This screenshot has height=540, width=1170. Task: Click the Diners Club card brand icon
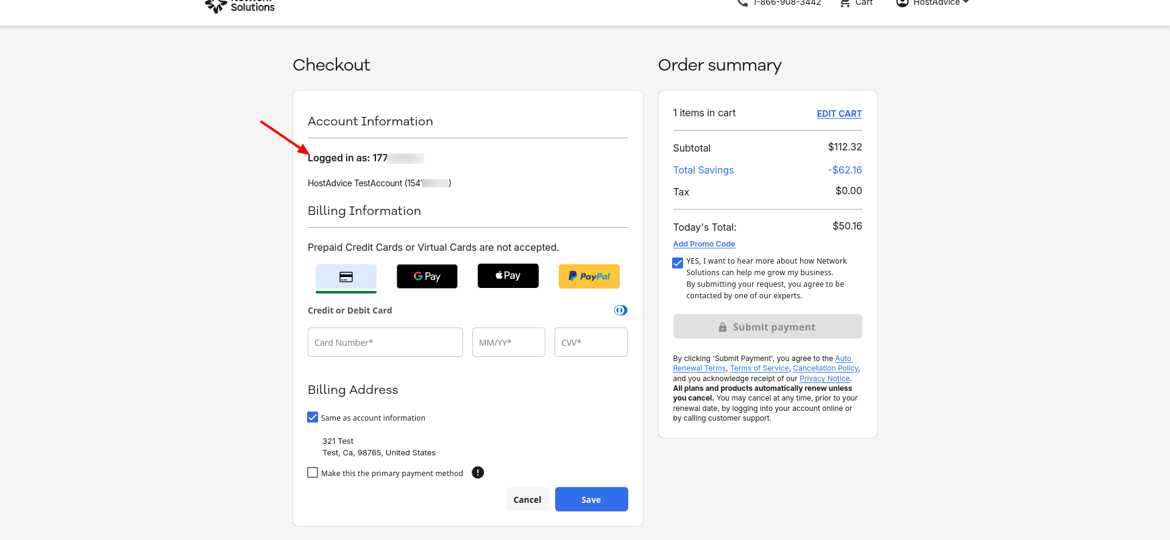coord(620,310)
